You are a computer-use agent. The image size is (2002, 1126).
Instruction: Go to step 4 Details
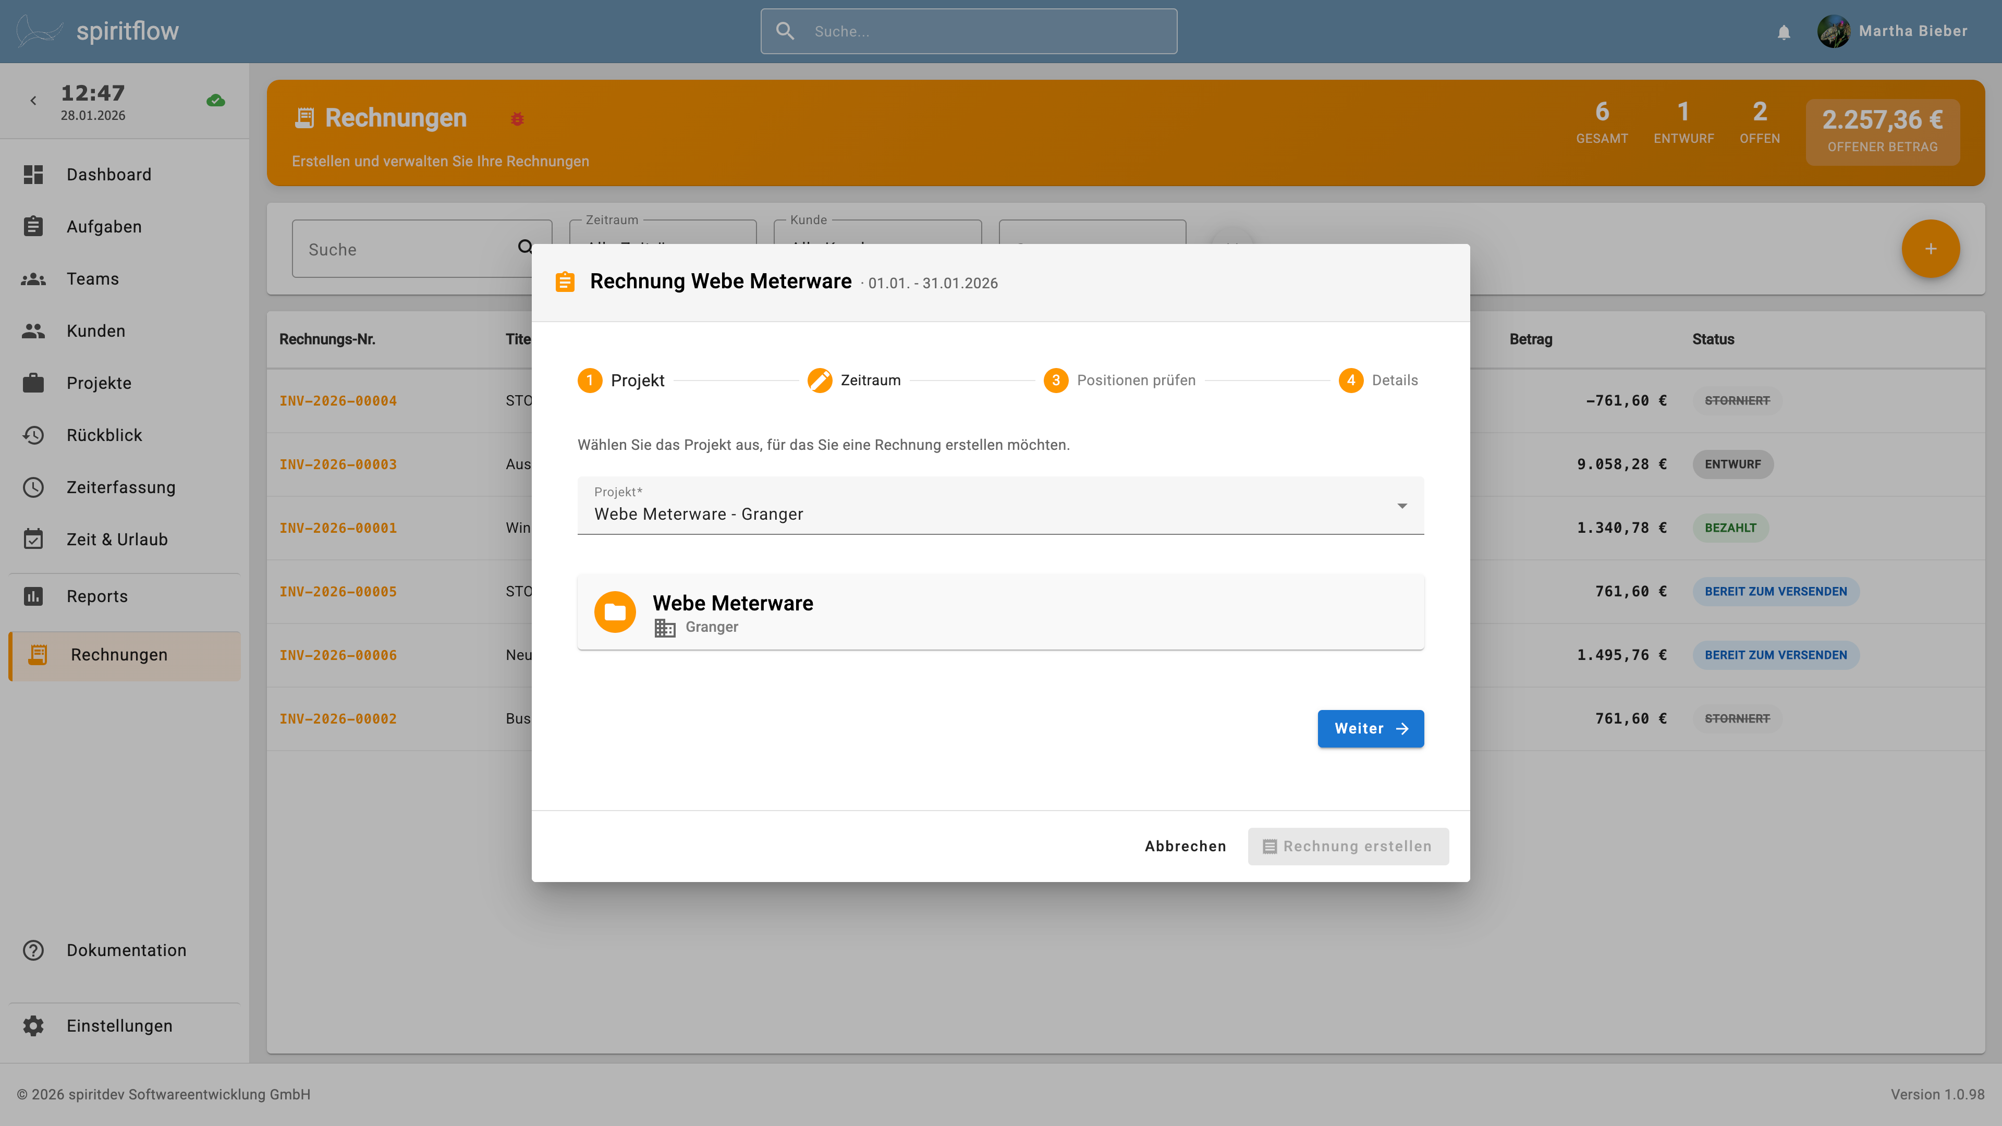click(x=1378, y=380)
